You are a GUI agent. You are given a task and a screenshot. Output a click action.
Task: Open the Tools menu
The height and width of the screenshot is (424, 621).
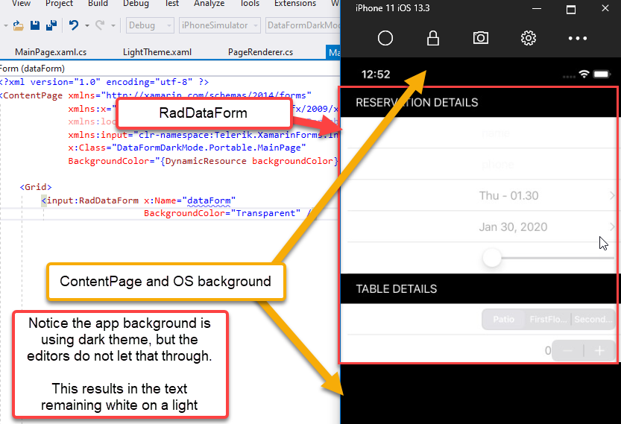click(250, 4)
